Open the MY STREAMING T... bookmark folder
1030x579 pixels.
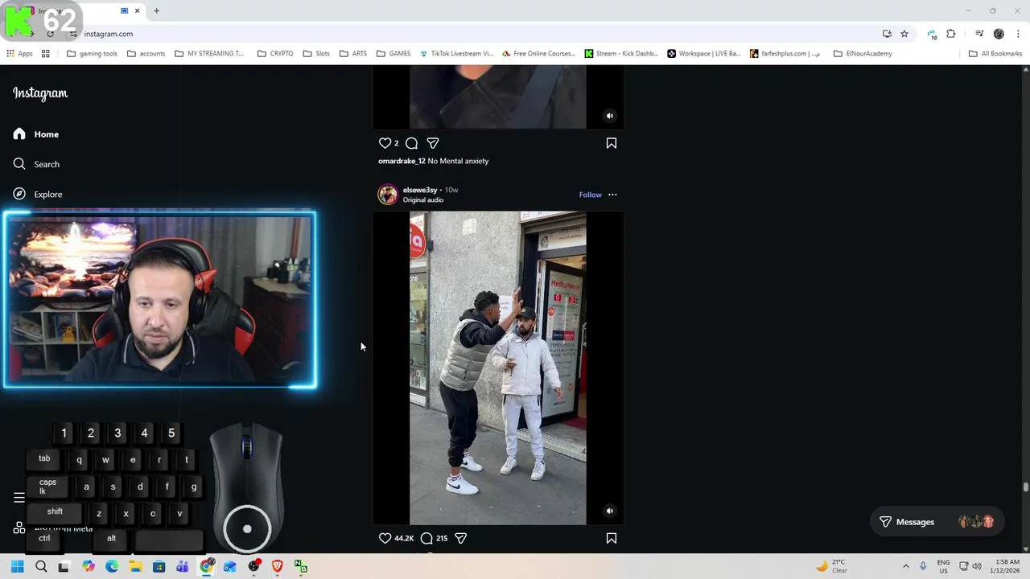(x=208, y=54)
